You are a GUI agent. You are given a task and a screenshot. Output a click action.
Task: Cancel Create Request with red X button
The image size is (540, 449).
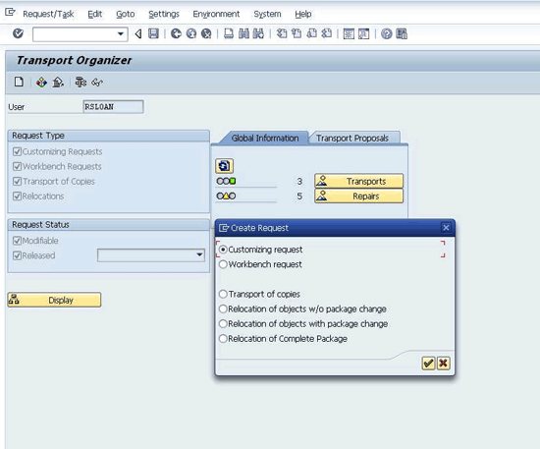444,363
